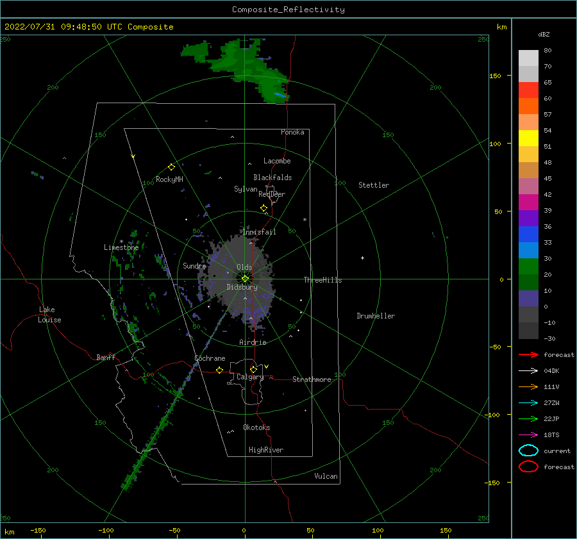This screenshot has width=577, height=539.
Task: Click the Didsbury label
Action: (242, 287)
